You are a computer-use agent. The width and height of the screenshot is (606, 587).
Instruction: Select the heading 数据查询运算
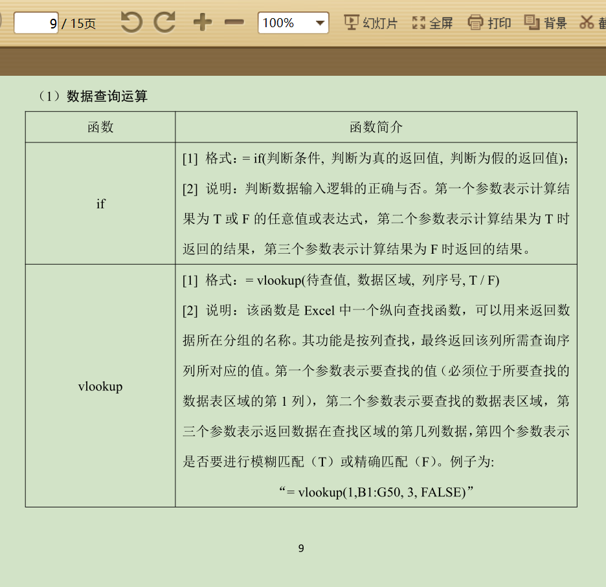[x=107, y=96]
